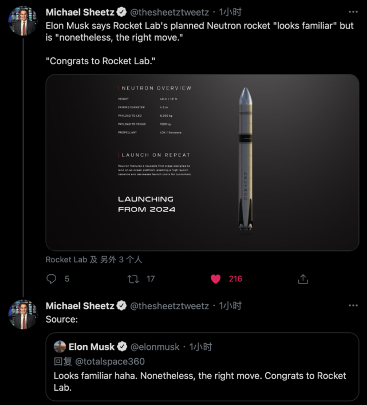Click Michael Sheetz avatar on Source tweet

click(23, 314)
